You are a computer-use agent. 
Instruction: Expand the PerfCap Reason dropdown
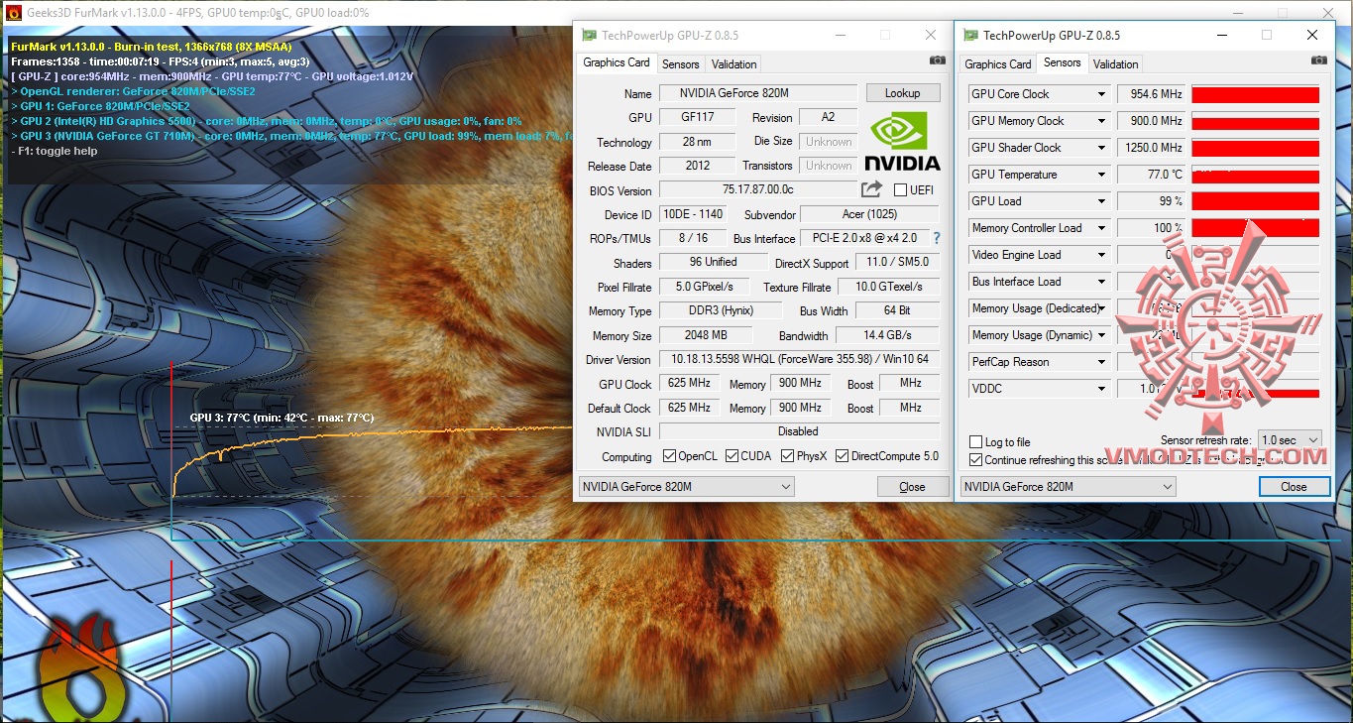point(1101,362)
